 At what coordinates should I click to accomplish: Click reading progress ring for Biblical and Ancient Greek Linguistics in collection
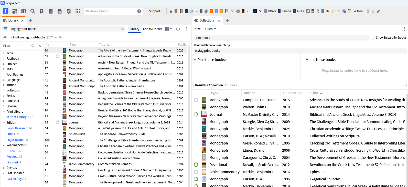click(x=196, y=114)
